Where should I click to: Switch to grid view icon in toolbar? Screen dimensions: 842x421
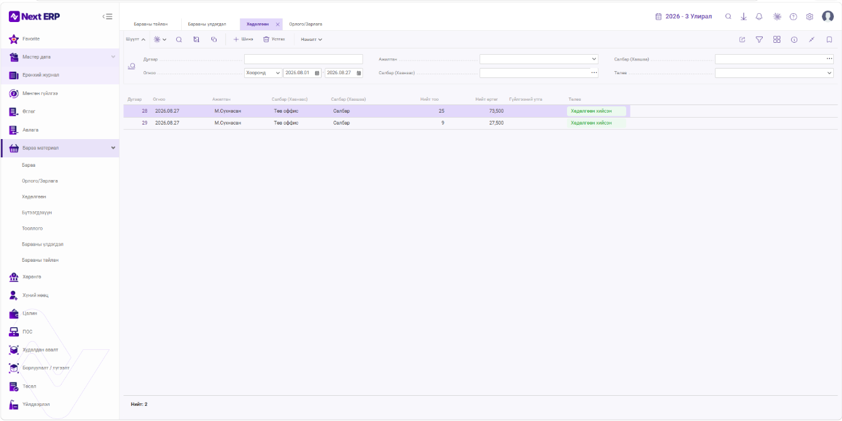[x=777, y=40]
